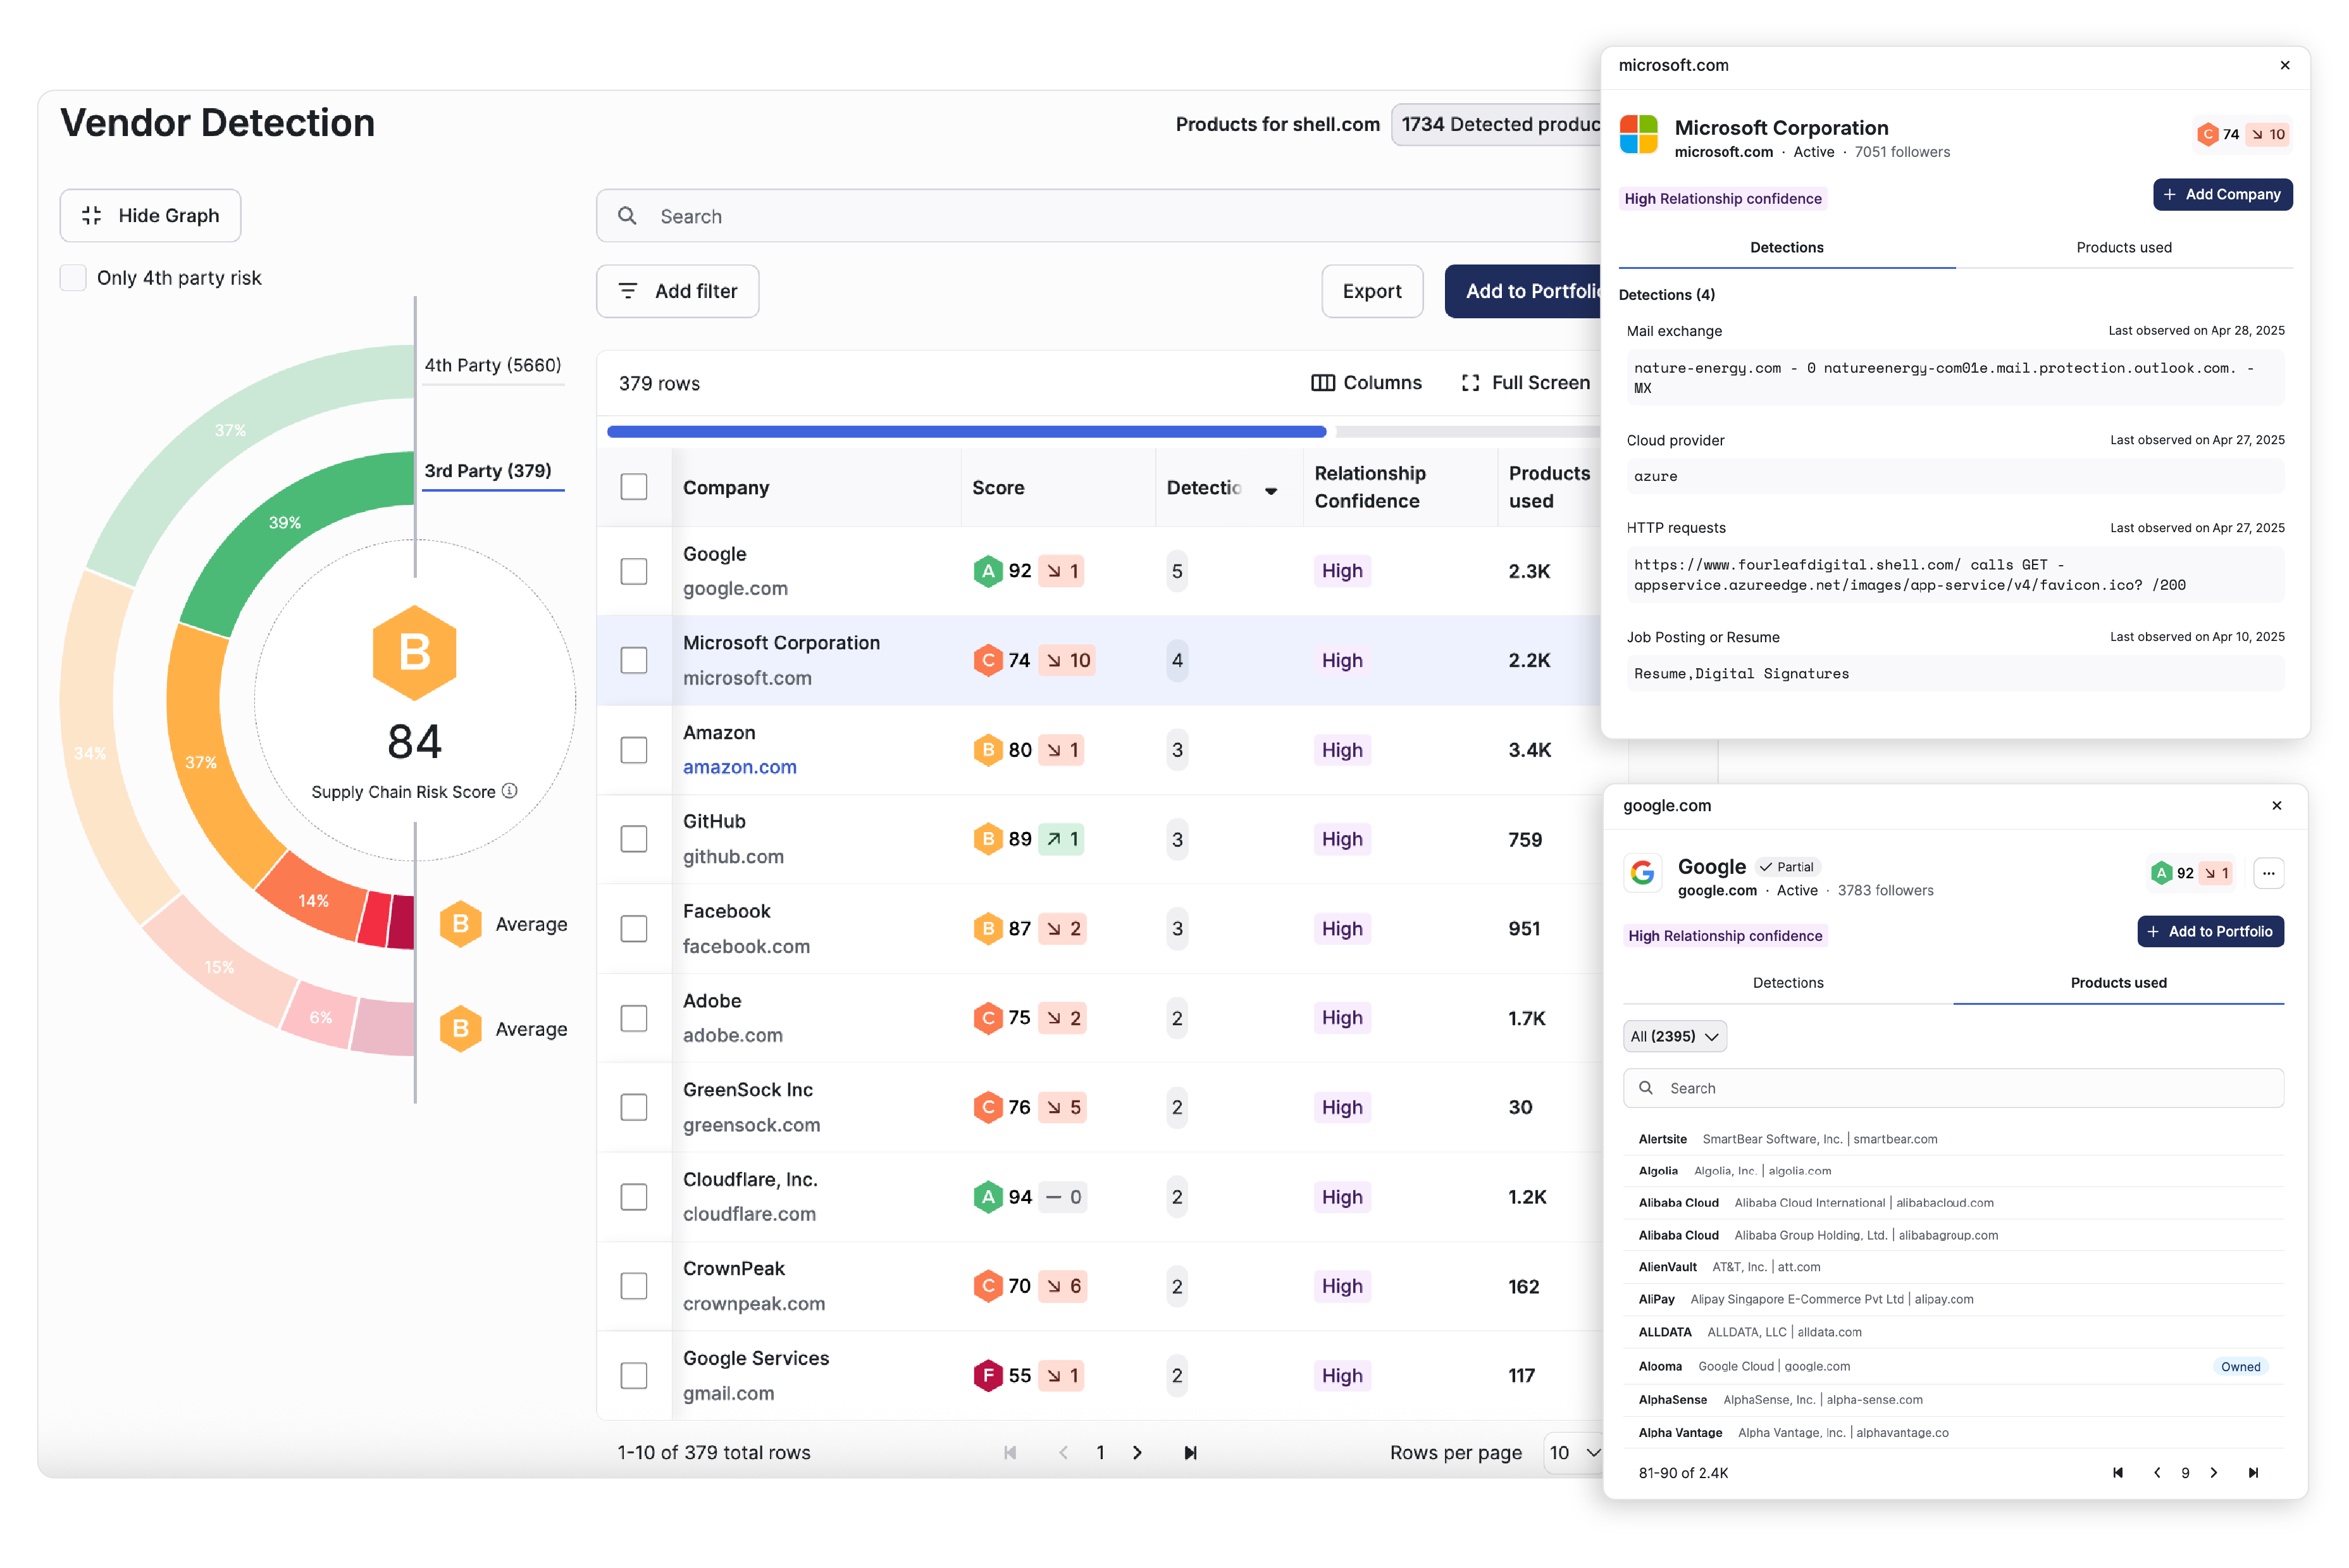Toggle the select-all checkbox in table header

(634, 487)
